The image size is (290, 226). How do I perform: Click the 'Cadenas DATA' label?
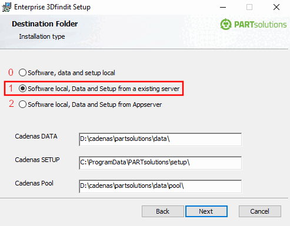click(x=36, y=136)
